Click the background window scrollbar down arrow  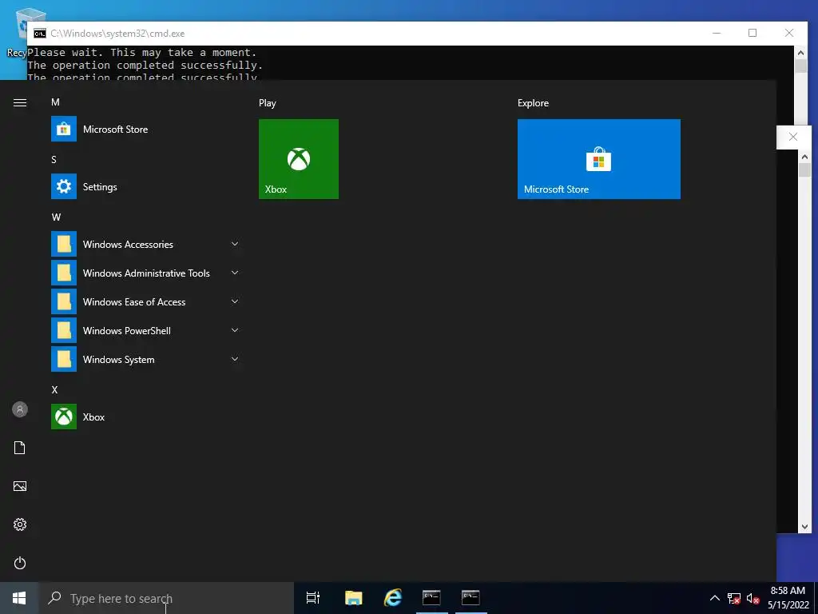(x=804, y=527)
